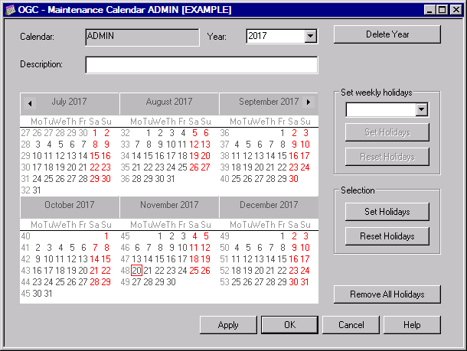Select October 1 in the calendar
This screenshot has height=351, width=467.
(106, 236)
